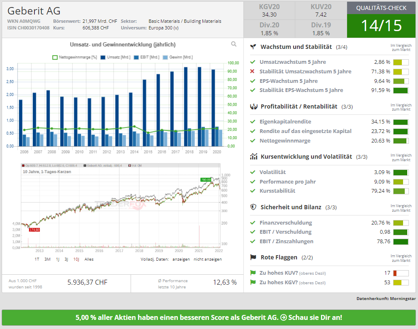Click the Zu hohes KUV red comparison bar
Image resolution: width=418 pixels, height=329 pixels.
[401, 273]
